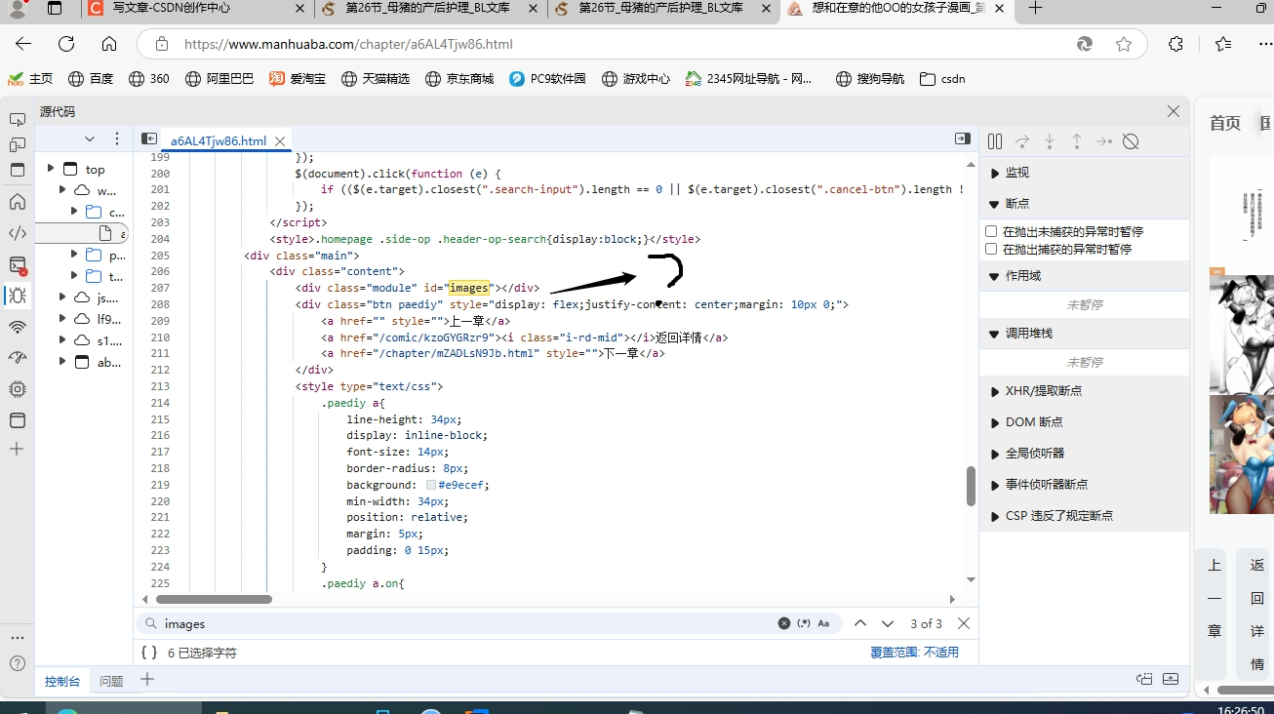Open the Elements panel code-bracket icon

pyautogui.click(x=18, y=233)
